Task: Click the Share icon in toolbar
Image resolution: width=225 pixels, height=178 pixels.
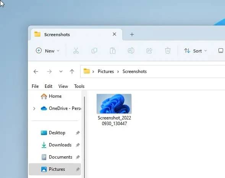Action: click(149, 51)
